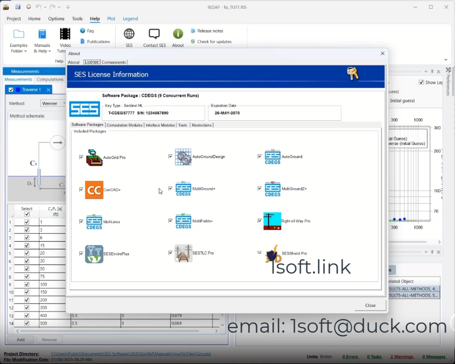Click the Faq help icon
455x364 pixels.
[83, 31]
